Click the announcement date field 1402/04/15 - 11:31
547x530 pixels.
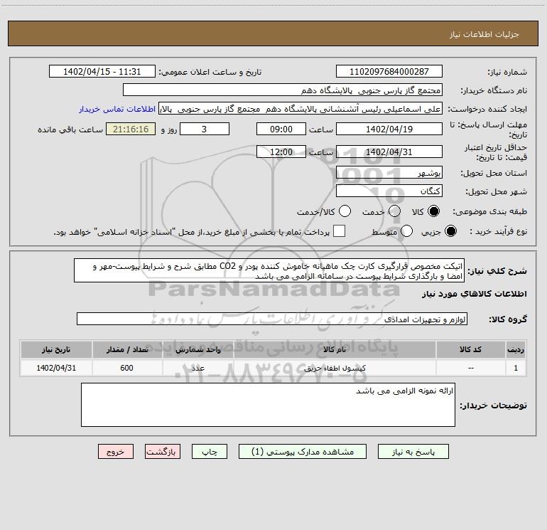coord(102,72)
